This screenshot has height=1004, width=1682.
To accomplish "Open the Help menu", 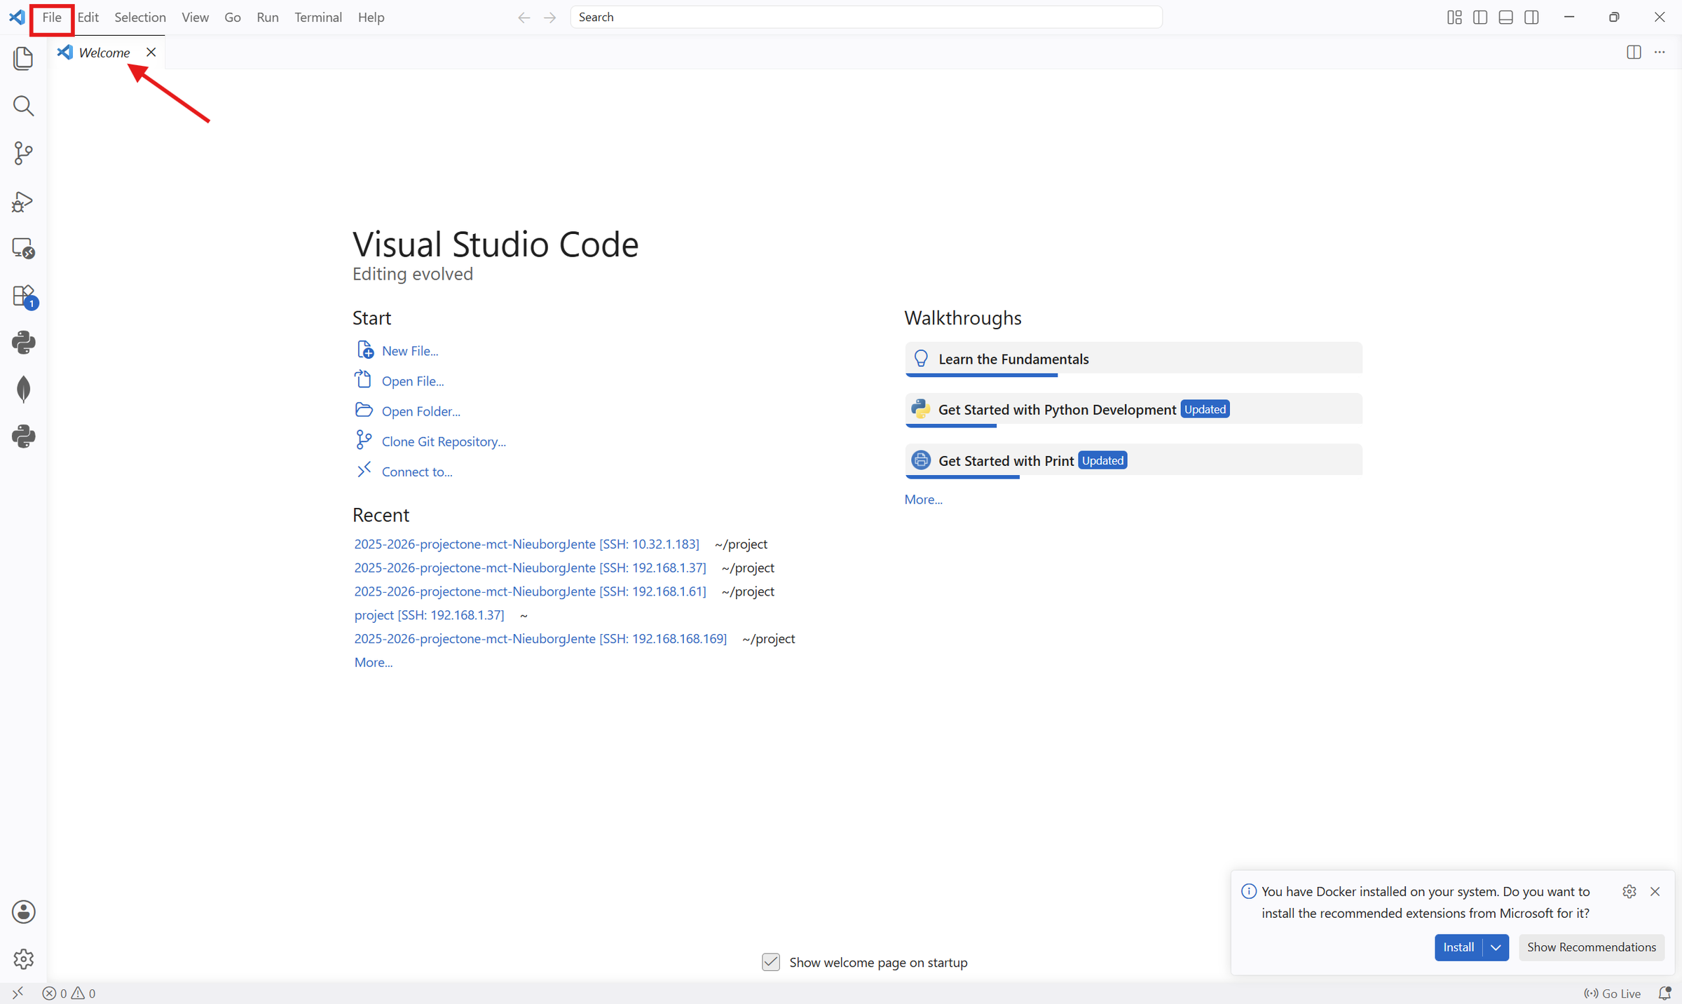I will pyautogui.click(x=371, y=18).
